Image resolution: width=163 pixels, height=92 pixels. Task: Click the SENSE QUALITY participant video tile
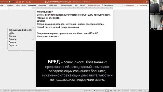click(x=156, y=7)
